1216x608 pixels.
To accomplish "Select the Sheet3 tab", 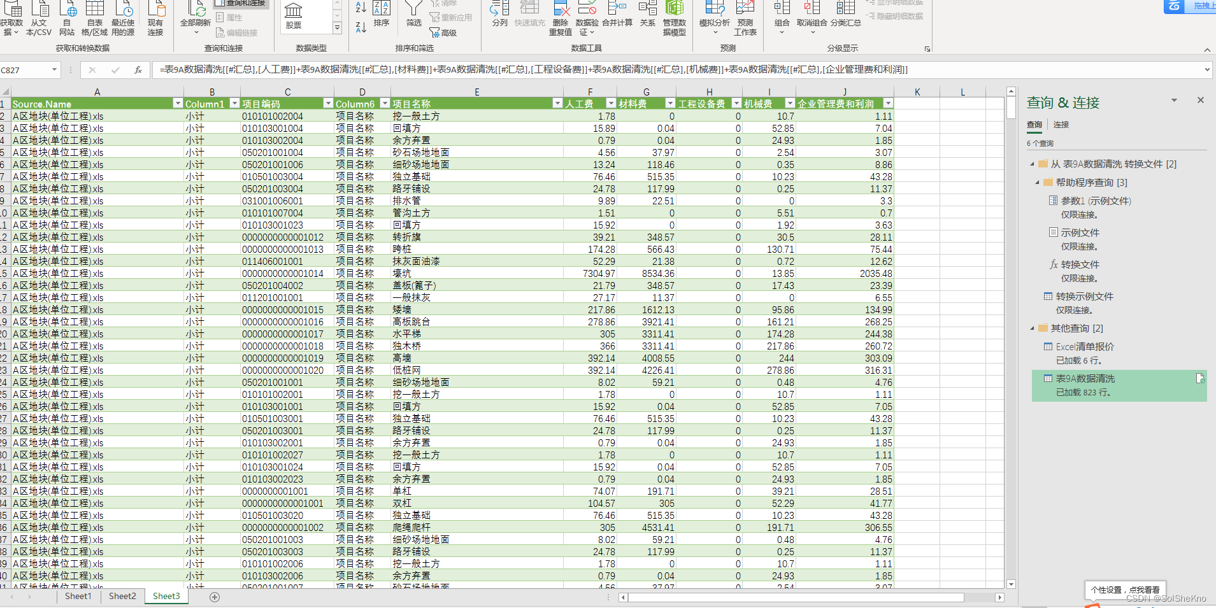I will (166, 597).
